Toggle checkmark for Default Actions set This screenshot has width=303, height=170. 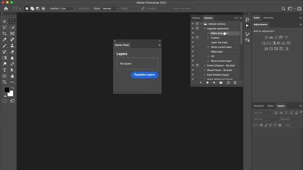pos(193,24)
